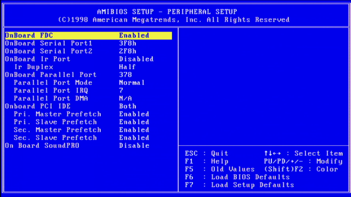Click the 2F8h value for Serial Port2
Screen dimensions: 351x197
pyautogui.click(x=127, y=51)
